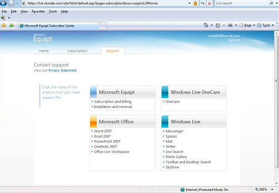Image resolution: width=279 pixels, height=193 pixels.
Task: Open OneCare support link
Action: click(x=172, y=102)
